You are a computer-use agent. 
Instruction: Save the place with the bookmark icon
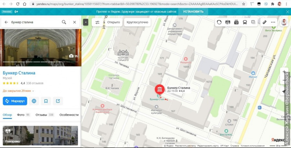tap(46, 101)
